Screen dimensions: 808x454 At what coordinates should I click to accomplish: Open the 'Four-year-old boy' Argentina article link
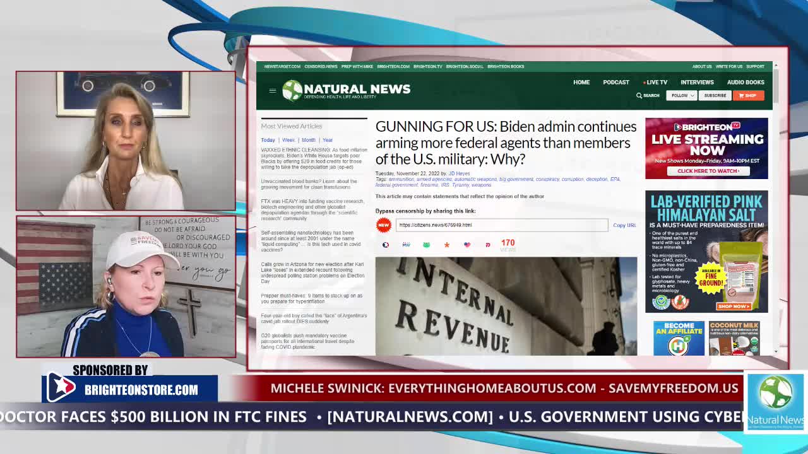coord(314,318)
